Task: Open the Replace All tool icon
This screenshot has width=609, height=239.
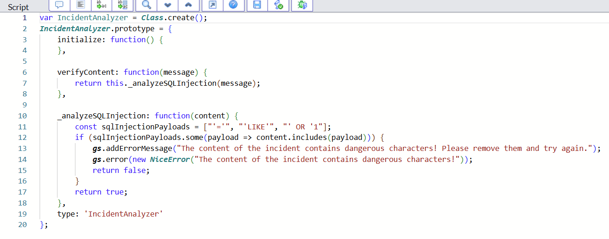Action: [x=123, y=5]
